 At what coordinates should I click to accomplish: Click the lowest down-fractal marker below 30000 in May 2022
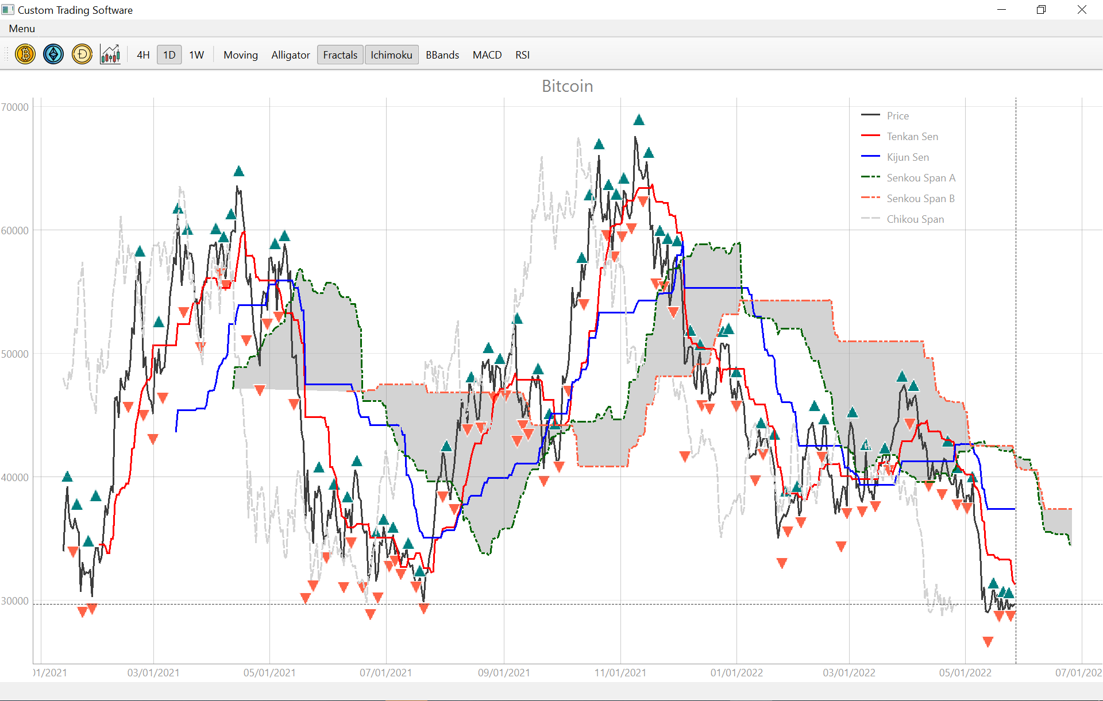[988, 642]
